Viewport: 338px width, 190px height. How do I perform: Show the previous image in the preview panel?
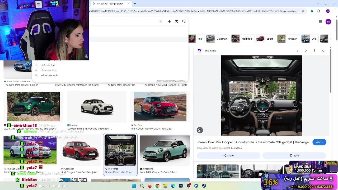[x=297, y=51]
